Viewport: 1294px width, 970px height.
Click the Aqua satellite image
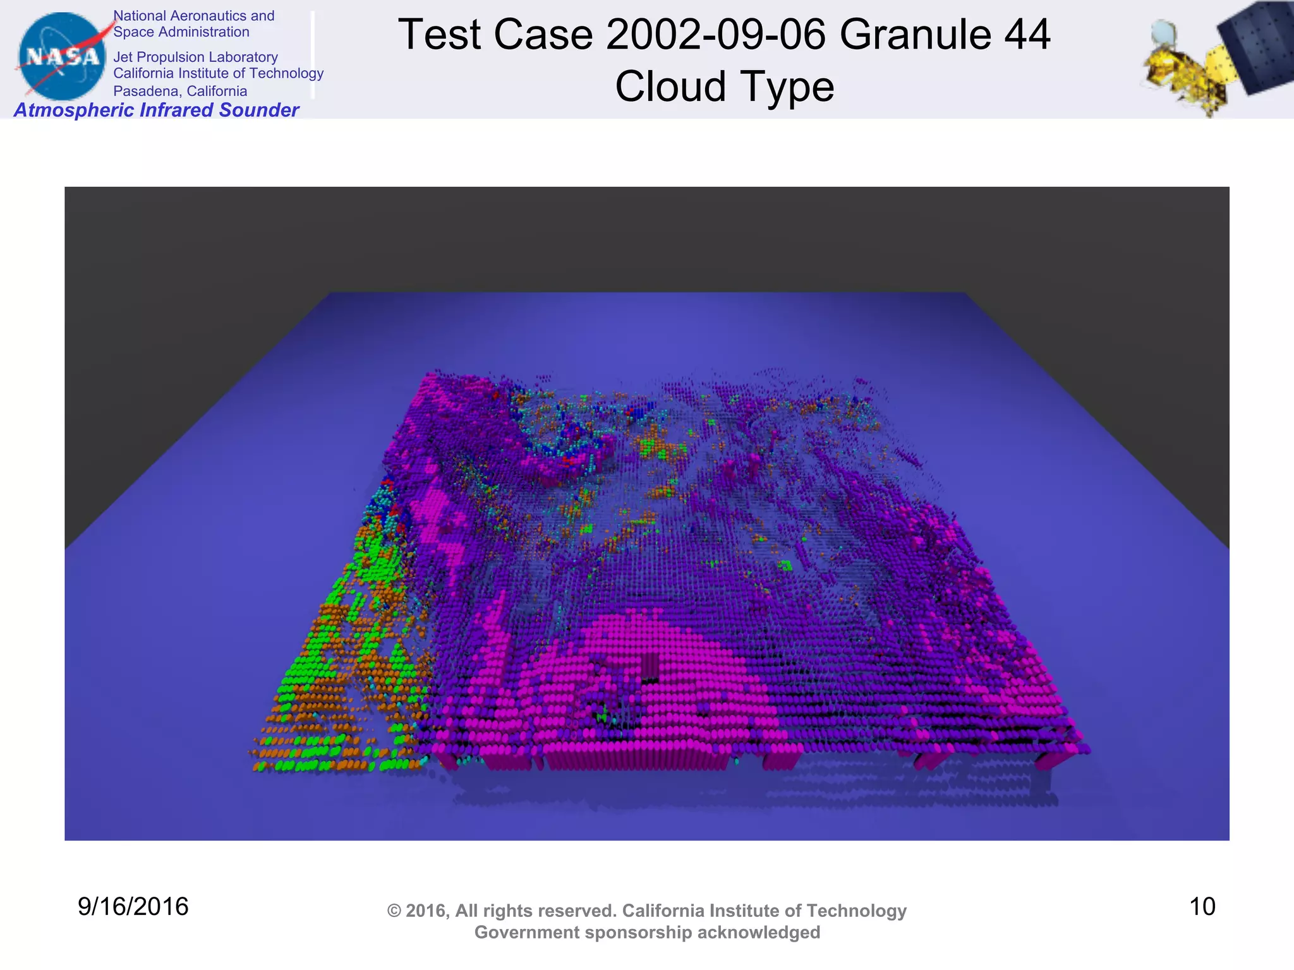click(1216, 59)
